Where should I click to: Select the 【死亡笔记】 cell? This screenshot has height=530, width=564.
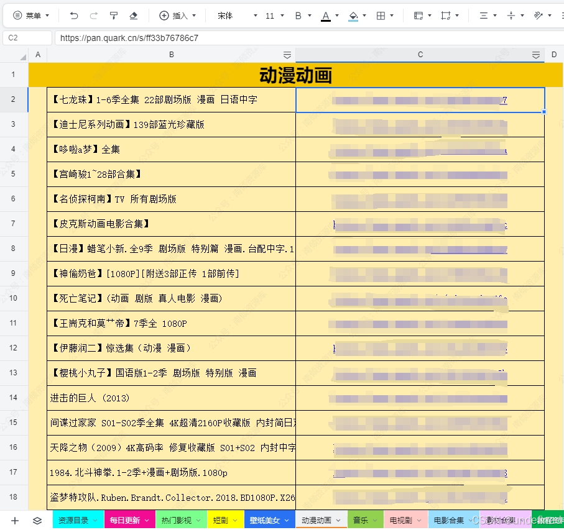(x=171, y=298)
